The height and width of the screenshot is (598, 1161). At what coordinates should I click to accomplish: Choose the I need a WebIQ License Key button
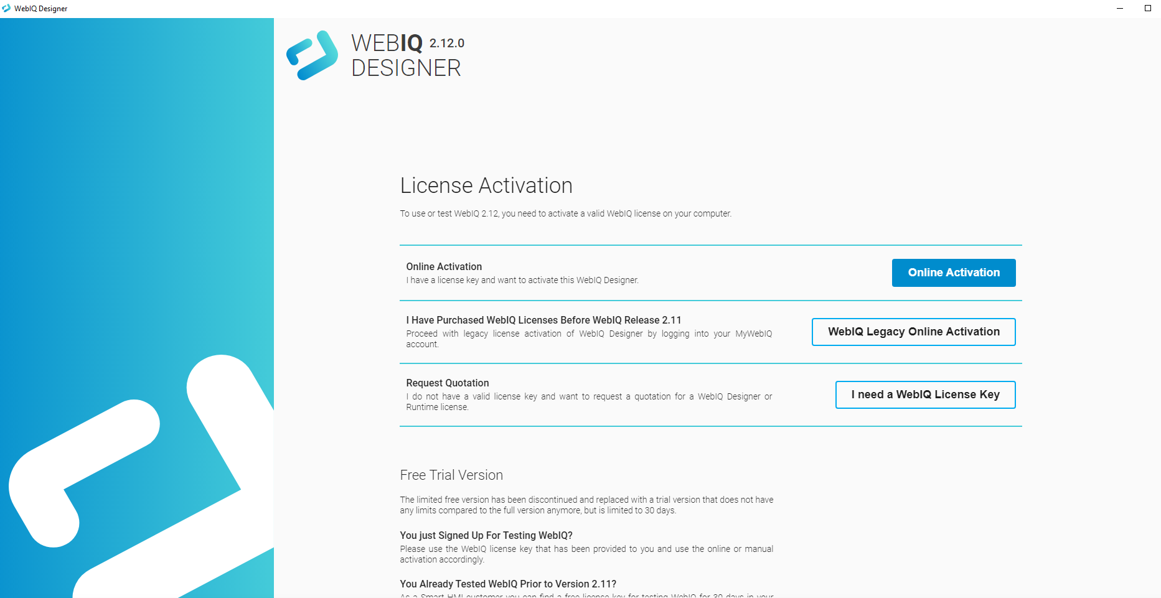coord(925,395)
